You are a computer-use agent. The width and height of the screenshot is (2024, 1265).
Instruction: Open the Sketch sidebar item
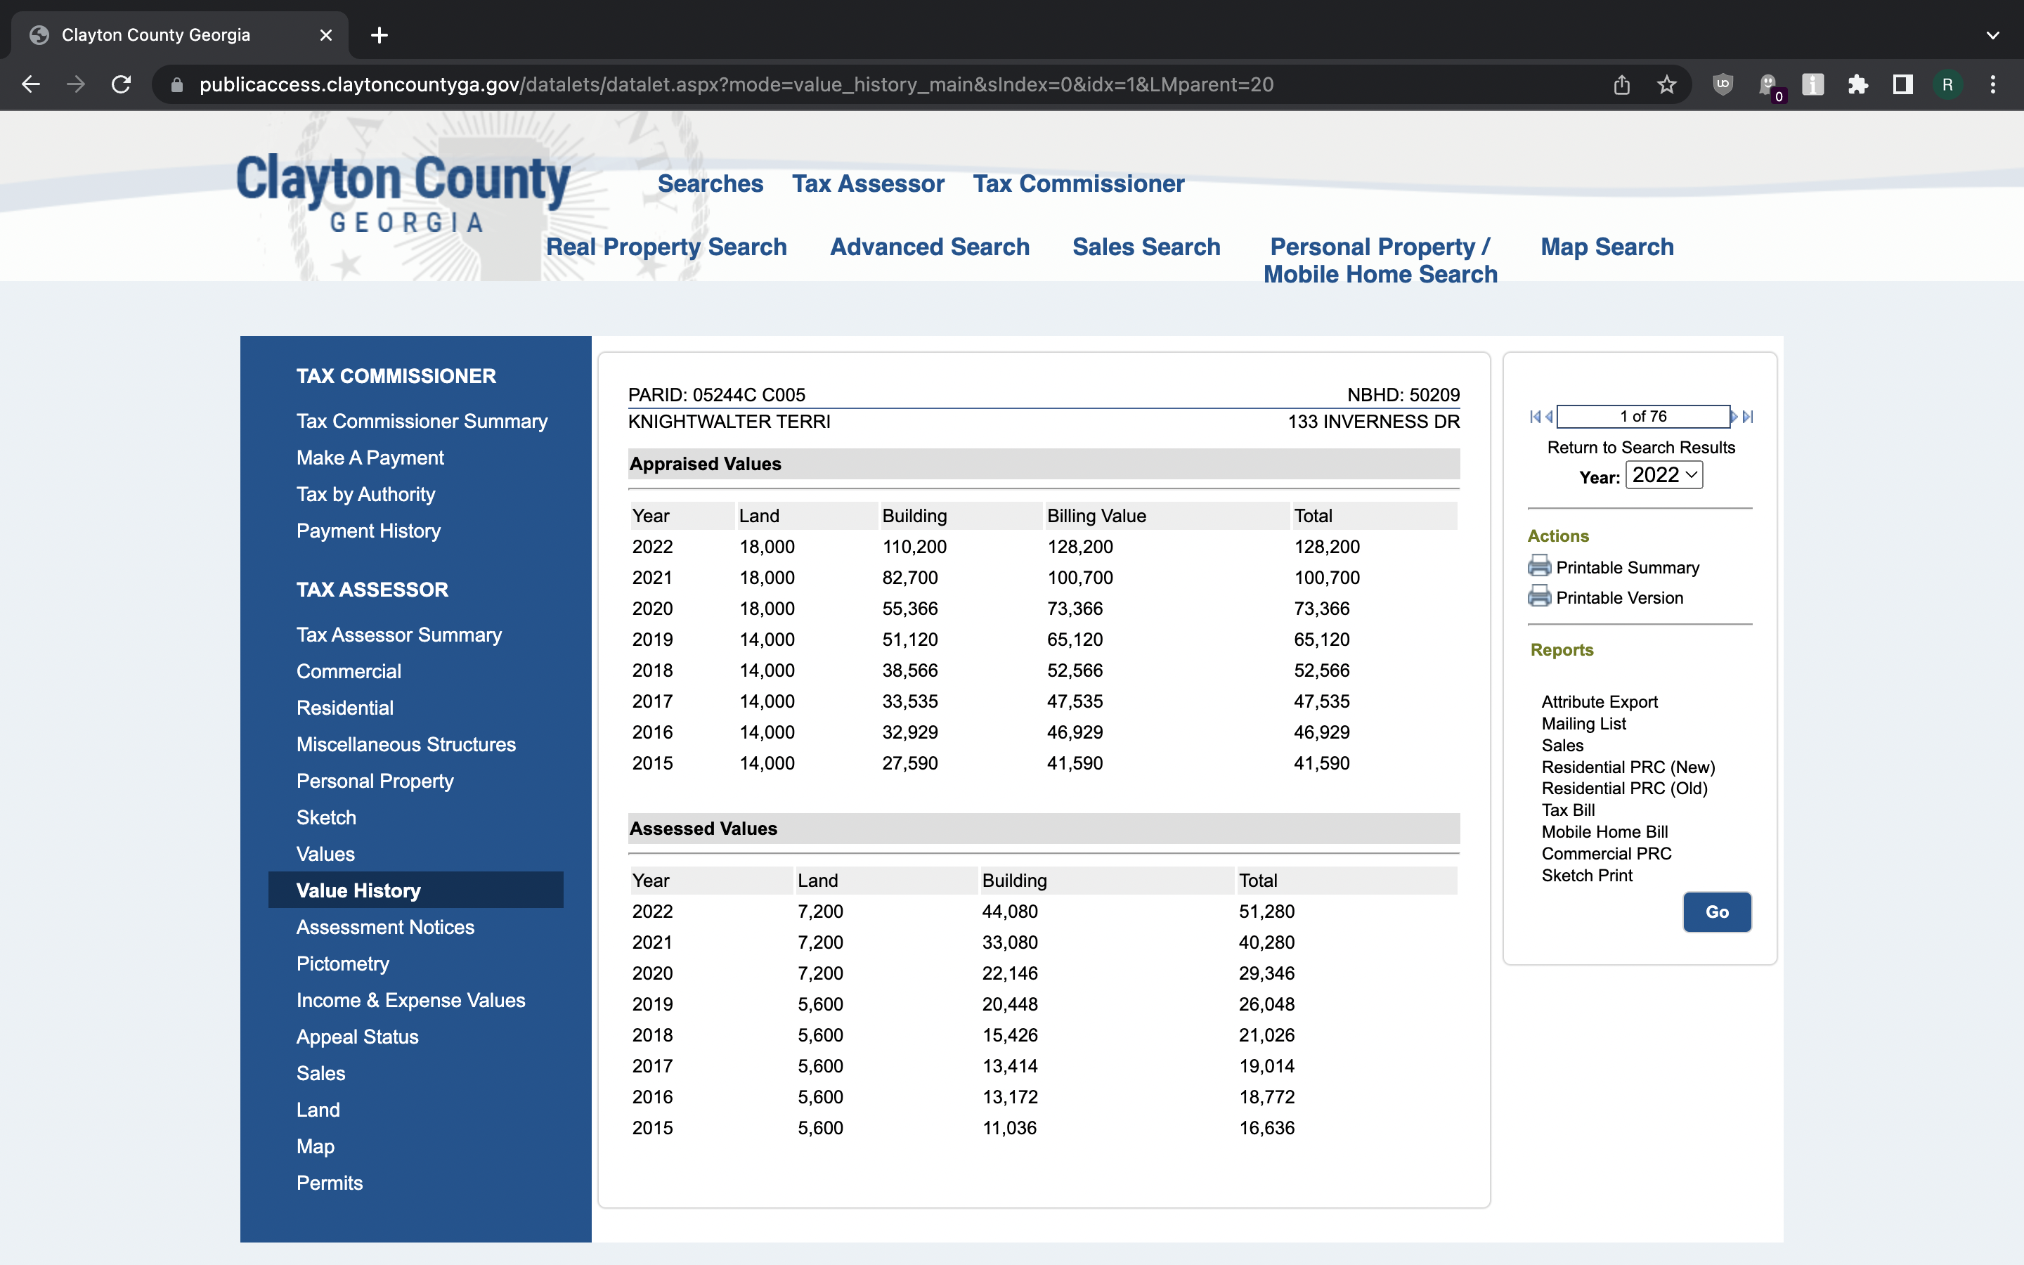326,817
